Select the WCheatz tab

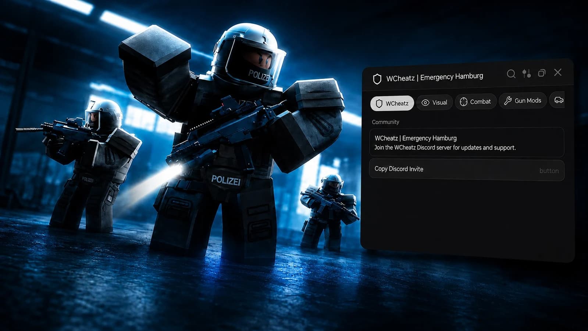(392, 103)
